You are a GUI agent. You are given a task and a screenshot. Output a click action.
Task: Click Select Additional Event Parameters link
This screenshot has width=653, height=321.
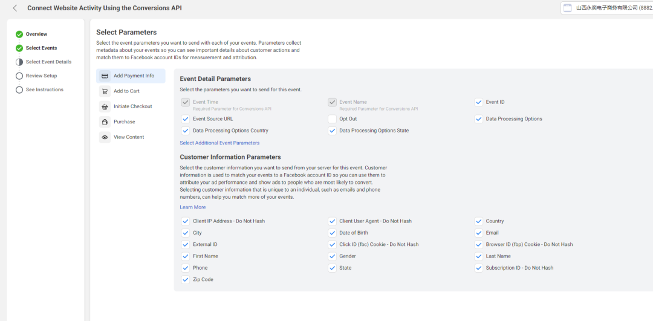[x=219, y=143]
